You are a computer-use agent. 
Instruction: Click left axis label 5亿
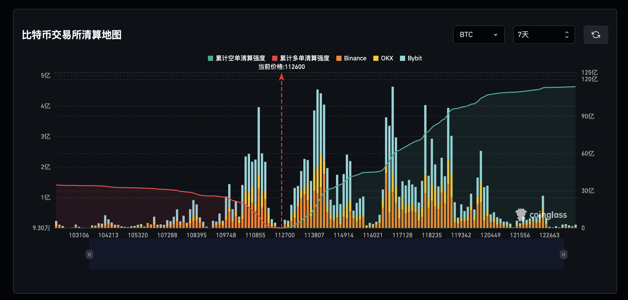point(46,75)
